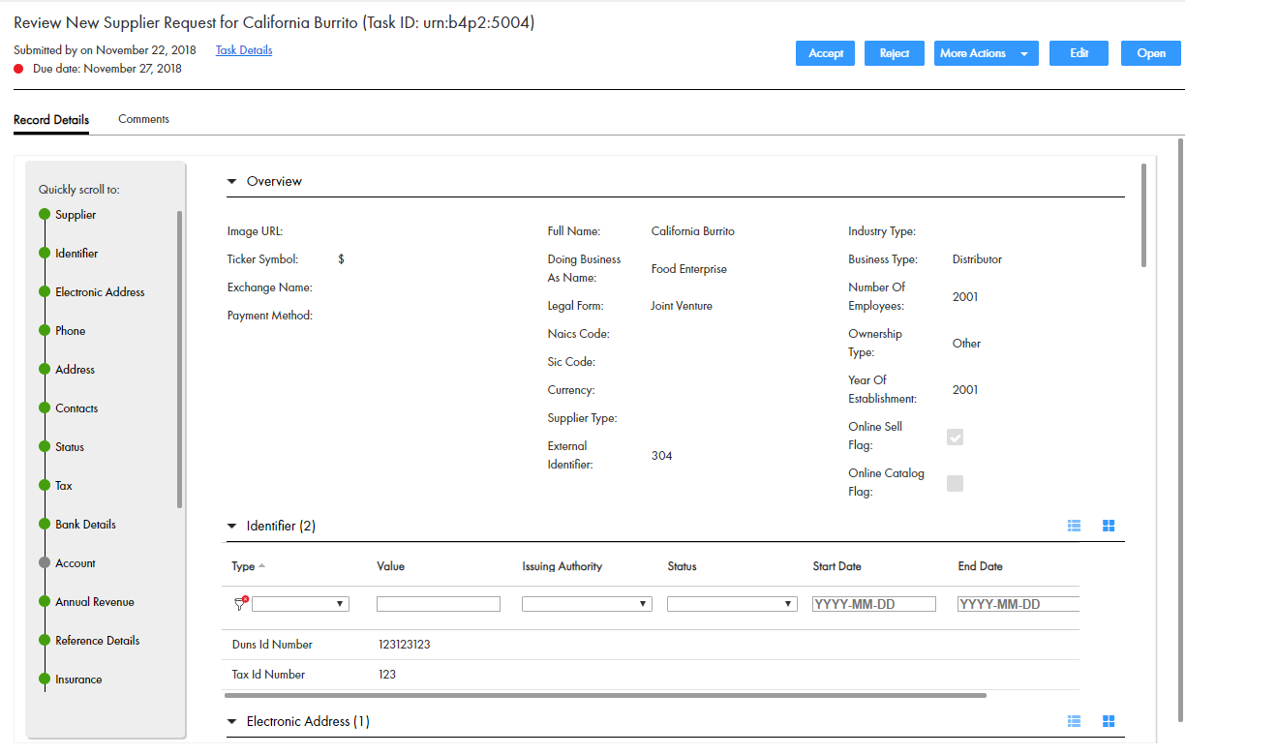Switch Electronic Address section to list view
The height and width of the screenshot is (755, 1277).
point(1074,721)
